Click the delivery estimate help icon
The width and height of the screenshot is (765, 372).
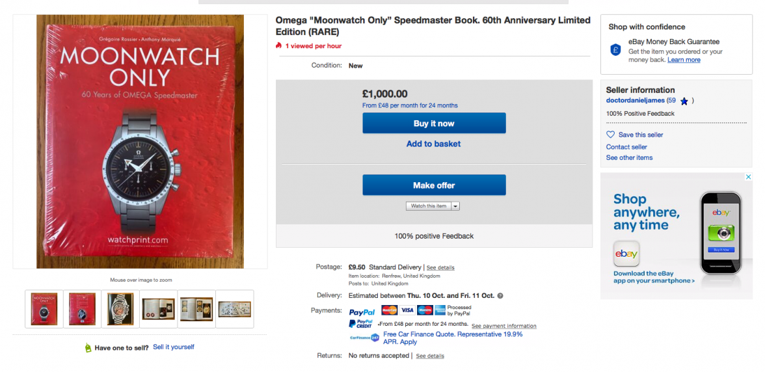tap(500, 296)
